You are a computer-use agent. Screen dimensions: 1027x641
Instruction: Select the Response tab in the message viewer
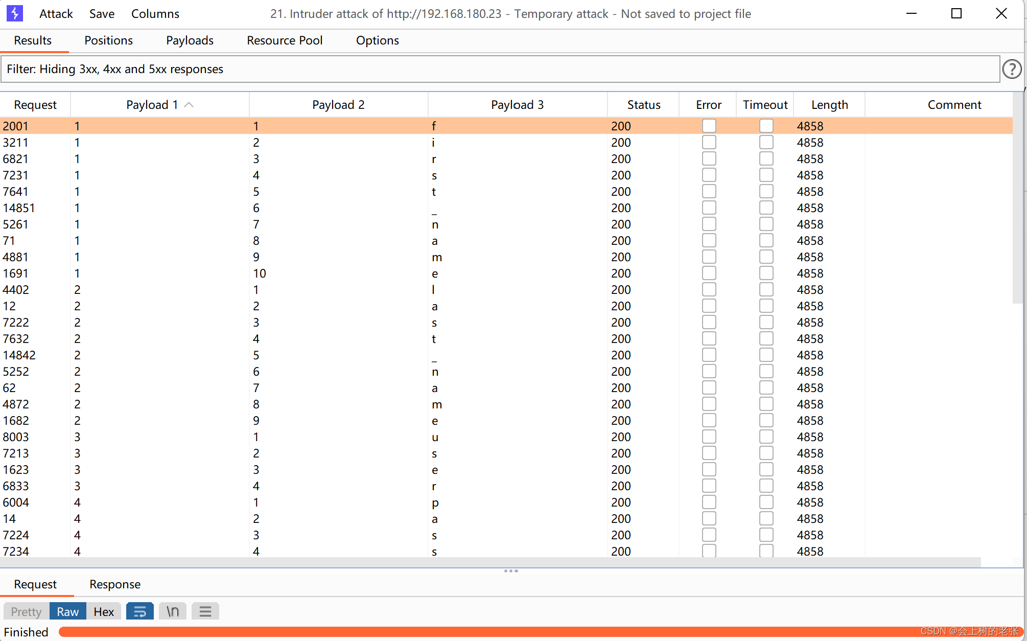(115, 584)
